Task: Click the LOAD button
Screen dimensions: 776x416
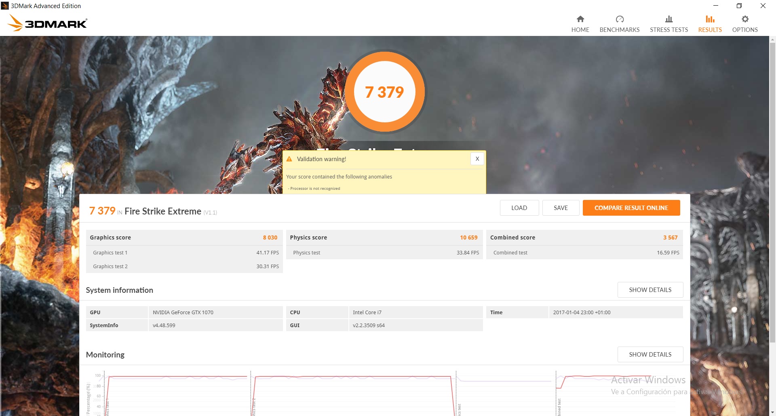Action: (x=519, y=208)
